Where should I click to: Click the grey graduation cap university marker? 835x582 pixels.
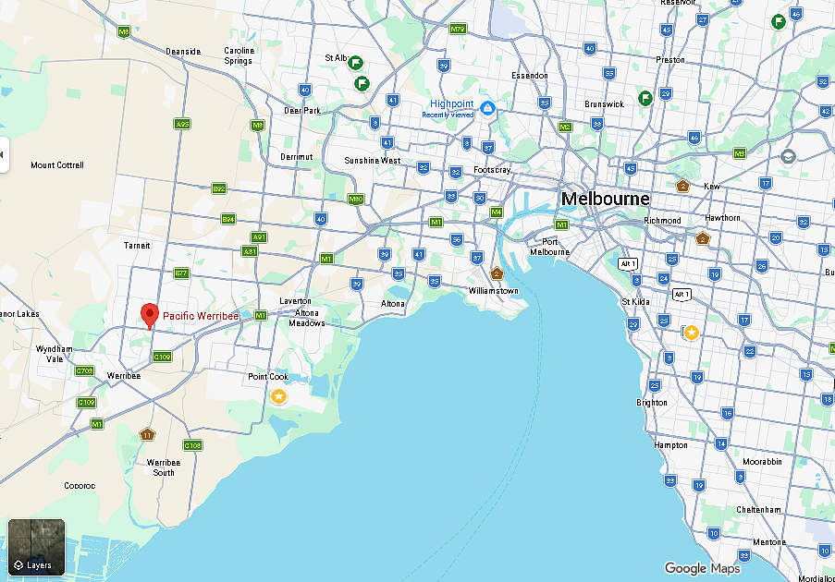pyautogui.click(x=788, y=157)
